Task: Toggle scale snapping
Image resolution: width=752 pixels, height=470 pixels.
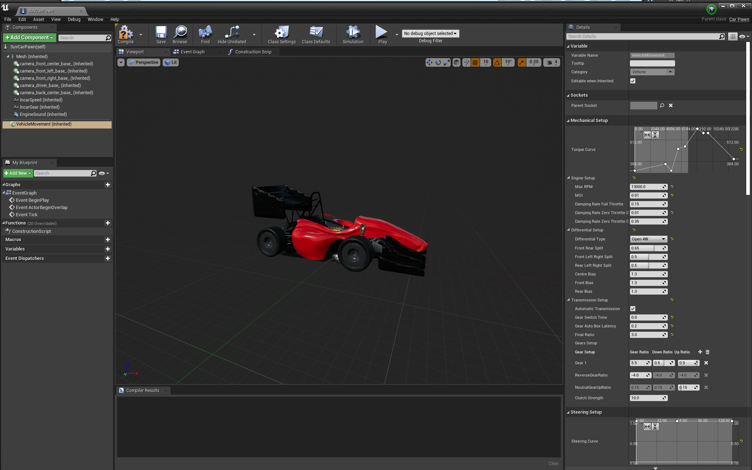Action: (522, 62)
